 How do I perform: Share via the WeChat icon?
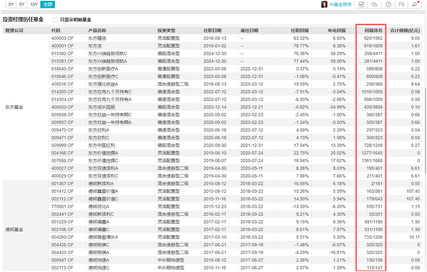[x=374, y=4]
